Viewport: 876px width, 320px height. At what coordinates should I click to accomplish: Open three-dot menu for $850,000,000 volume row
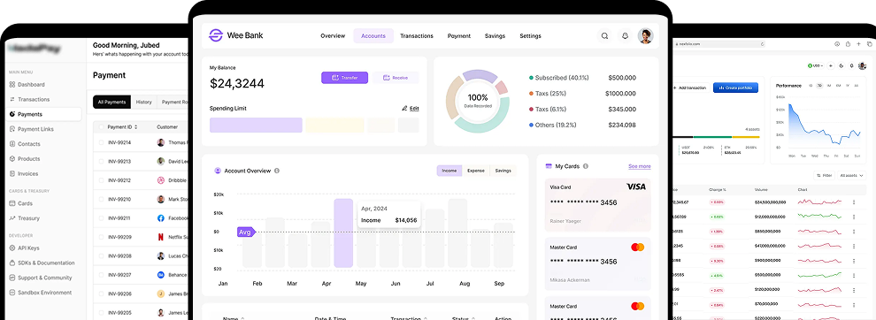[854, 232]
